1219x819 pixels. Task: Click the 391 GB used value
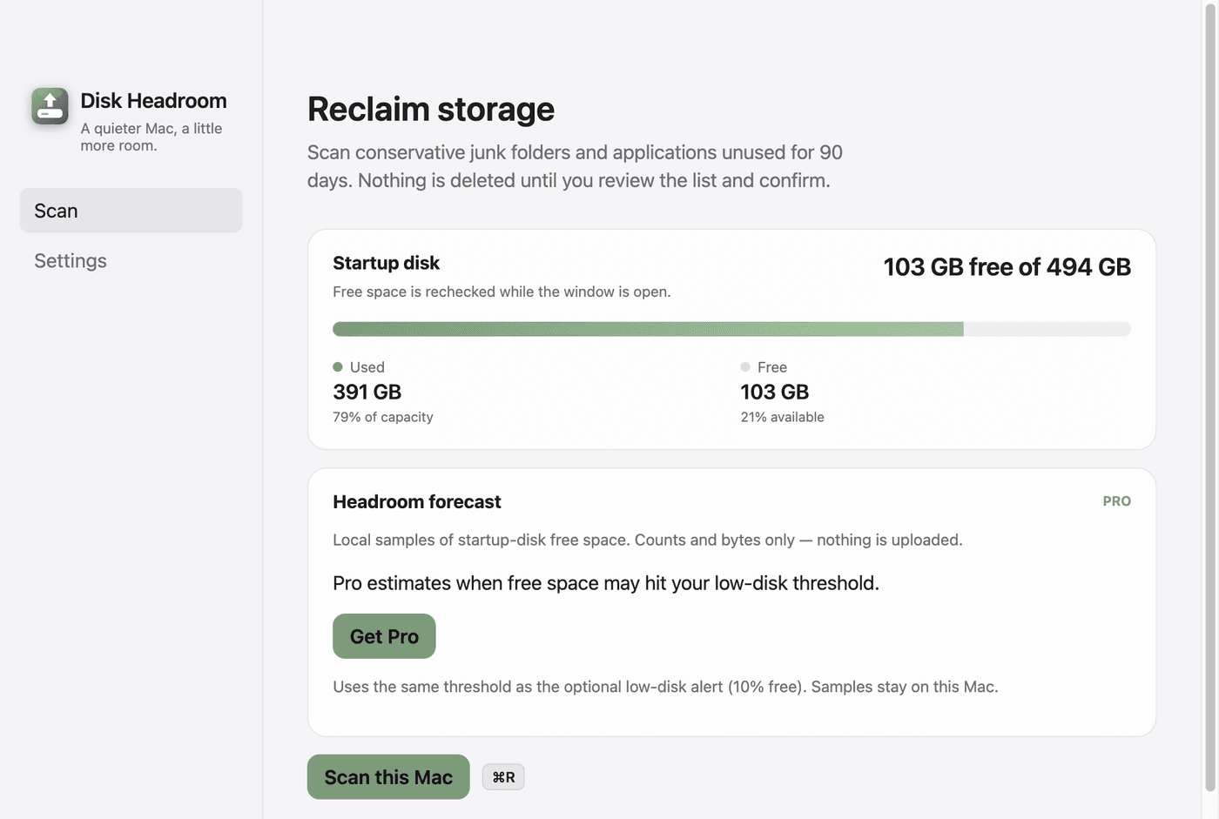point(367,392)
